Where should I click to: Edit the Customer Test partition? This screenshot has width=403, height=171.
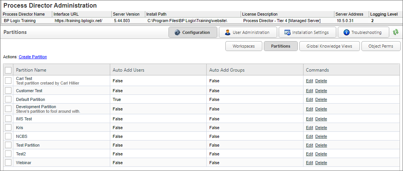(x=309, y=91)
